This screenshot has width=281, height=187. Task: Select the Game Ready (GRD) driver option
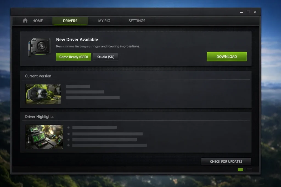pyautogui.click(x=73, y=57)
